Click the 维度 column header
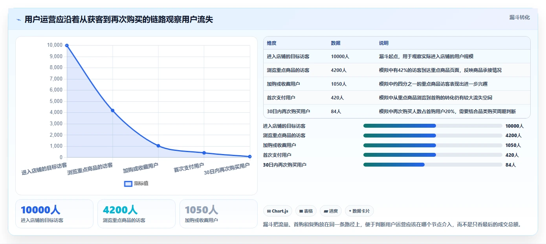This screenshot has width=546, height=244. (x=271, y=43)
